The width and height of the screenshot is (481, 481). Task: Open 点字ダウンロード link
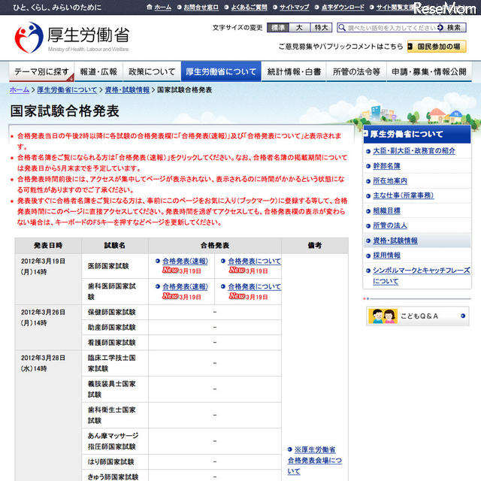(x=343, y=7)
